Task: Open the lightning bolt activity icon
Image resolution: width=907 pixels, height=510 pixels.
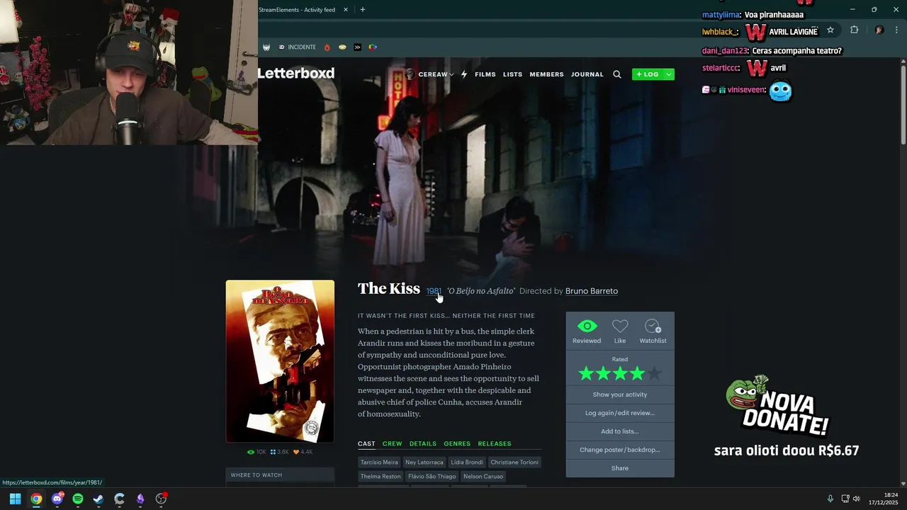Action: click(464, 74)
